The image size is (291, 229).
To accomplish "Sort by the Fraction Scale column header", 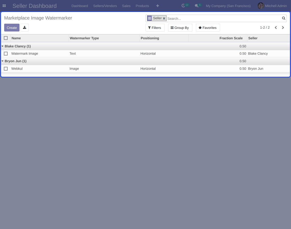I will click(x=218, y=38).
